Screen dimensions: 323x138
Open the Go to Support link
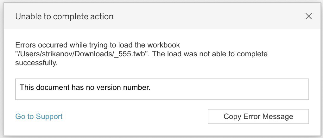point(39,116)
